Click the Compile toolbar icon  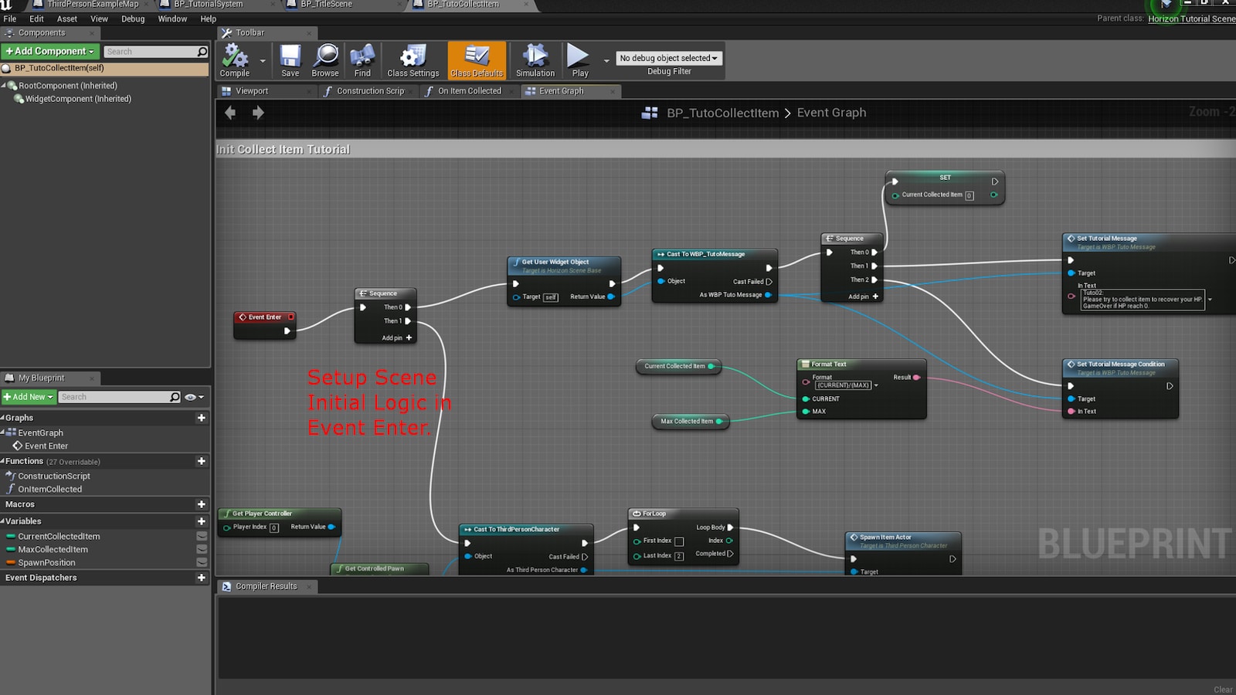coord(235,60)
